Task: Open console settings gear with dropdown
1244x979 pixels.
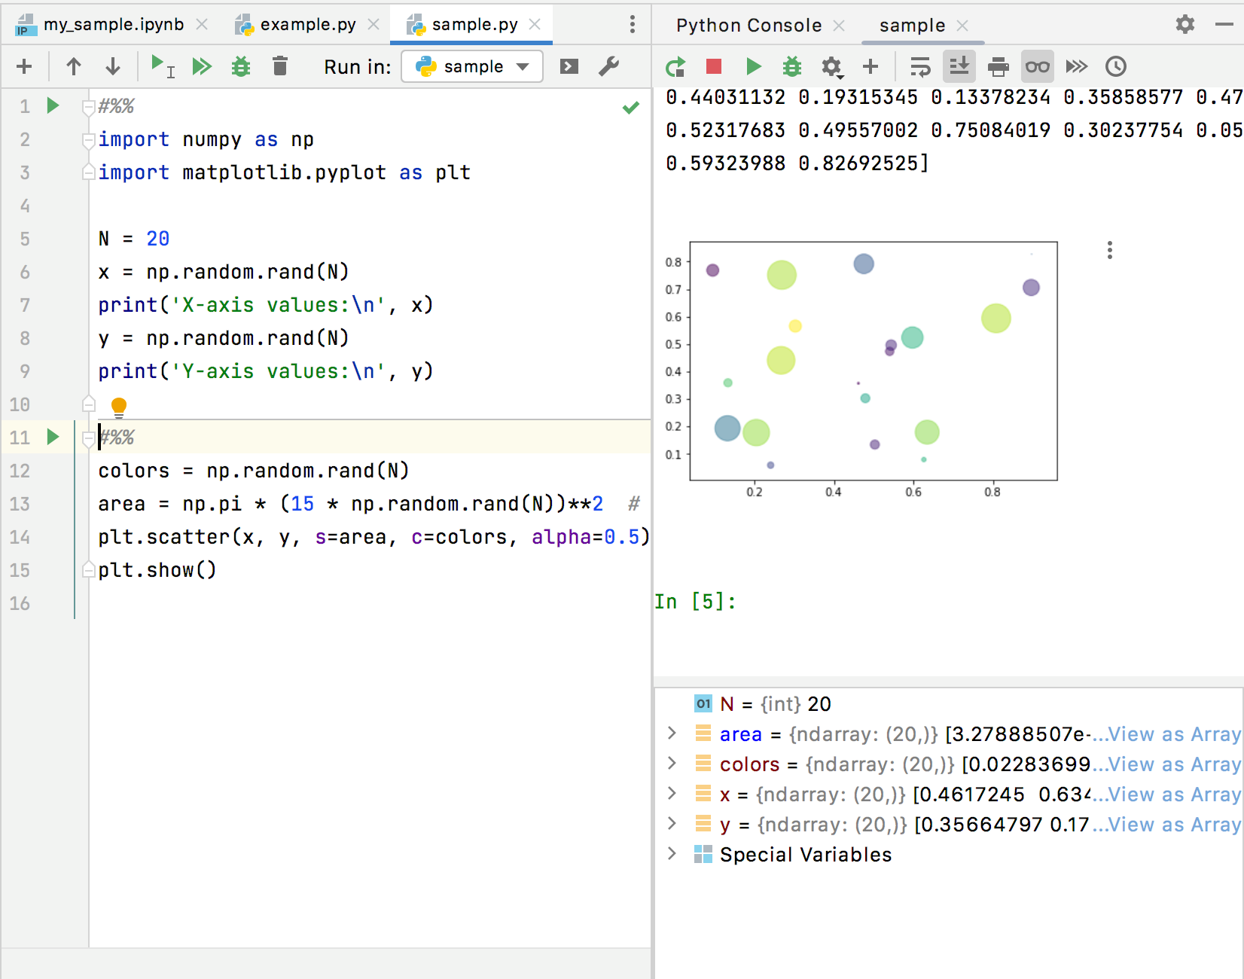Action: [x=831, y=67]
